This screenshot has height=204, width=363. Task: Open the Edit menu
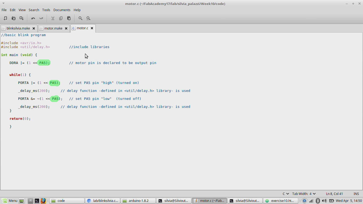coord(13,10)
